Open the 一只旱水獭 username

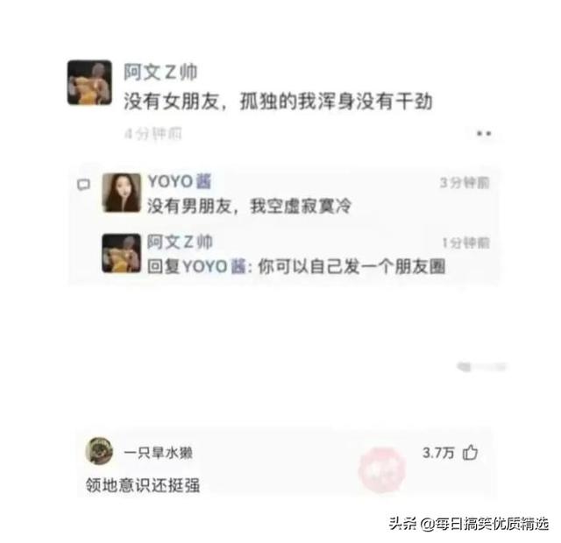coord(158,453)
